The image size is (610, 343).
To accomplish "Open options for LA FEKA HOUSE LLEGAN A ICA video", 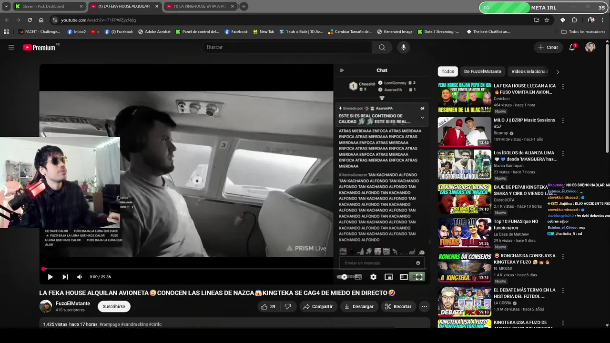I will 563,86.
